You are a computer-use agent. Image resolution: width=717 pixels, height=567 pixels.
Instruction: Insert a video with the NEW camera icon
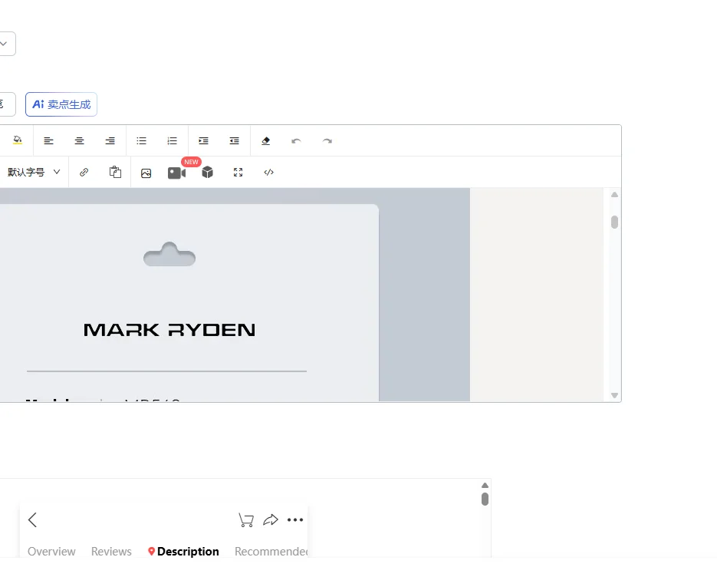176,173
